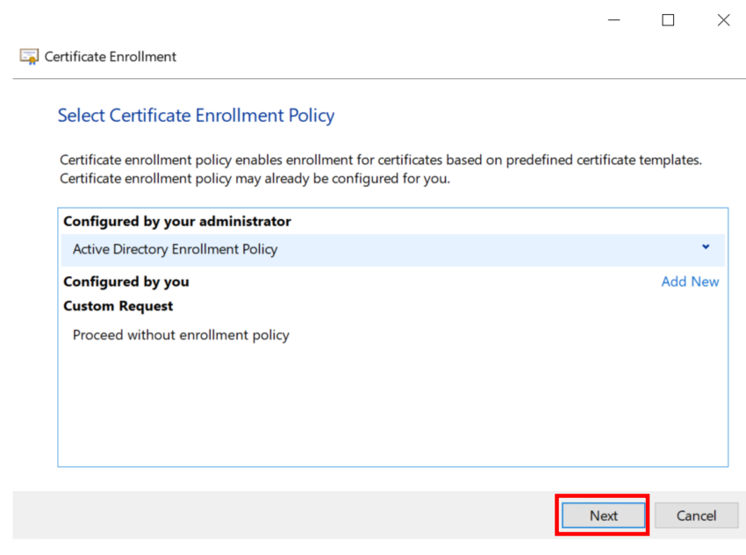Click the enrollment policy description paragraph

(x=381, y=161)
